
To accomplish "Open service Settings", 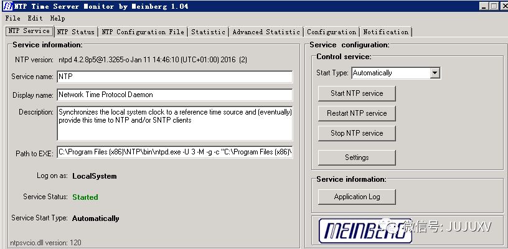I will click(x=357, y=157).
